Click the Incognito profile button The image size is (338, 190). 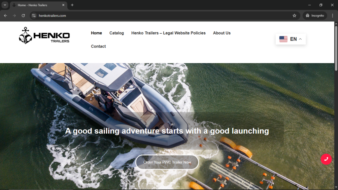pos(315,16)
